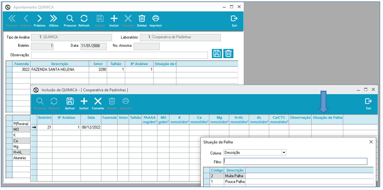Select the Pouca Palha row

pyautogui.click(x=288, y=182)
